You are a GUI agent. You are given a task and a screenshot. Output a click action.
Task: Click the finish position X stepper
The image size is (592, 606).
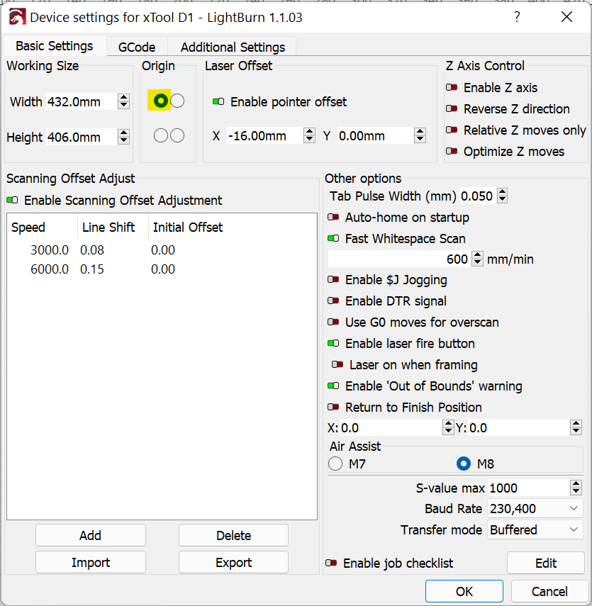coord(448,428)
